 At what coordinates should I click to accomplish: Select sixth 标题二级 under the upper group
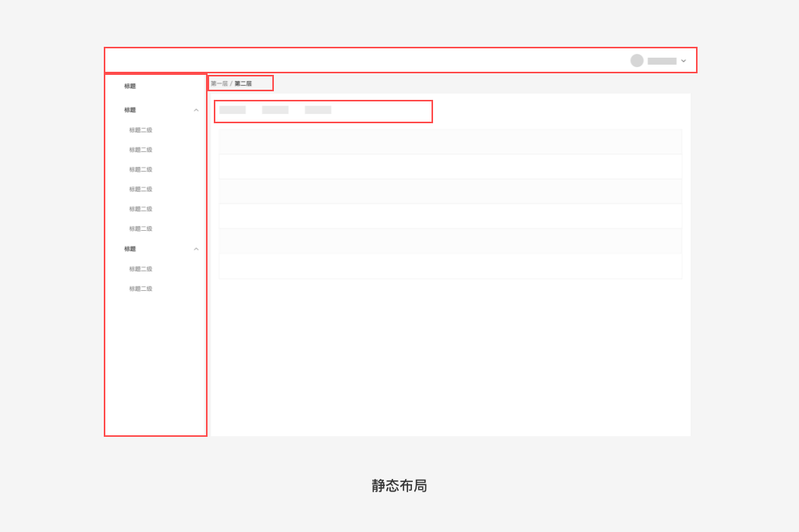(140, 229)
